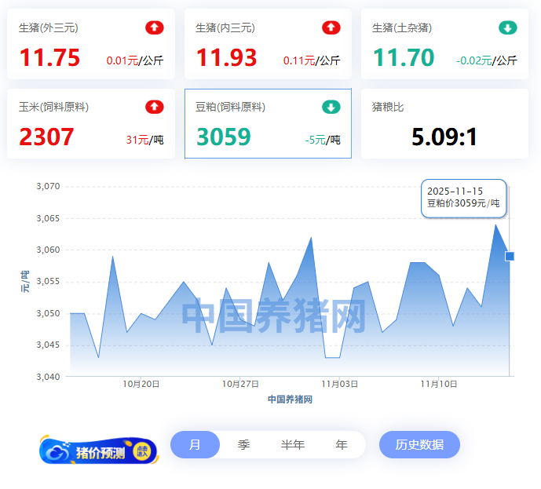Open 历史数据 button
The image size is (541, 489).
click(419, 444)
